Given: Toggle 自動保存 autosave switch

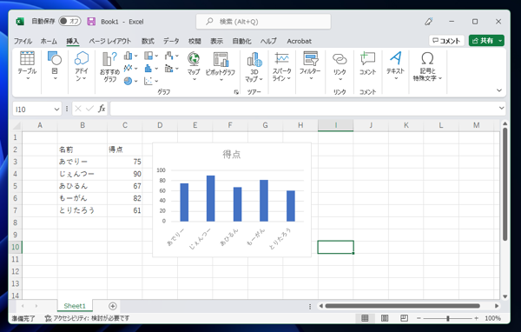Looking at the screenshot, I should pyautogui.click(x=69, y=21).
